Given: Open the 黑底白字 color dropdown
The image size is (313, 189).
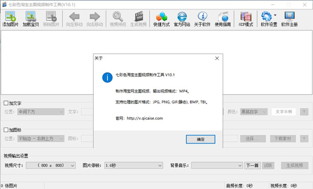Looking at the screenshot, I should 254,112.
